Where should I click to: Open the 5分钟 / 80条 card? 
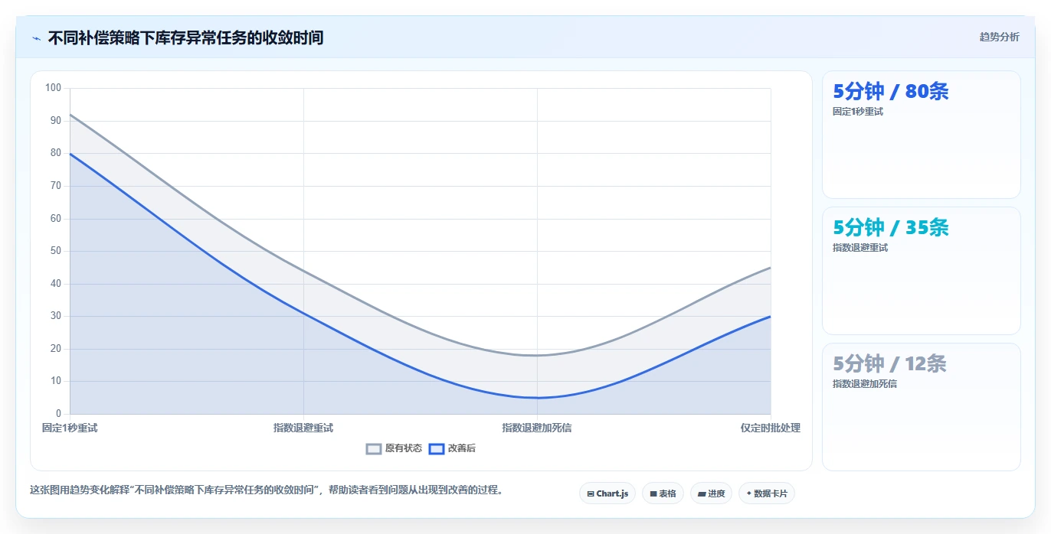tap(921, 135)
